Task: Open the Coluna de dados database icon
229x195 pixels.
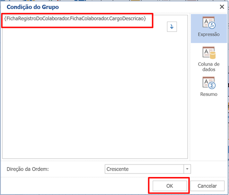Action: [209, 53]
